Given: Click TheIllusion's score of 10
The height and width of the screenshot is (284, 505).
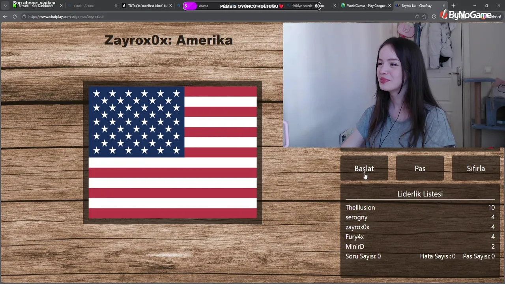Looking at the screenshot, I should (491, 207).
